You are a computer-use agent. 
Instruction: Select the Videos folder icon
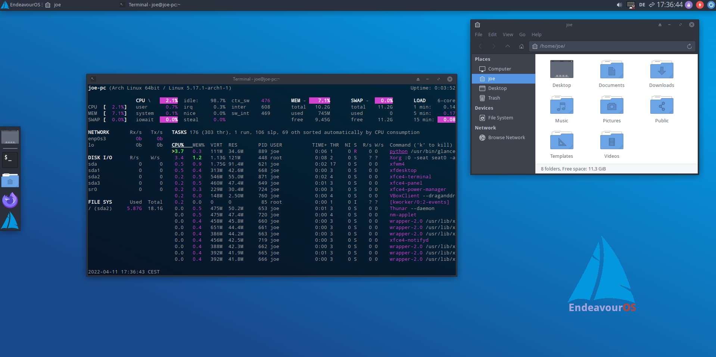611,145
